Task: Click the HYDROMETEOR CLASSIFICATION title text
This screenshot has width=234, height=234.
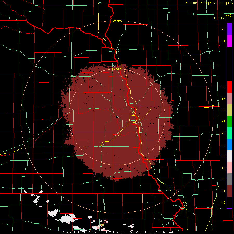Action: point(91,232)
